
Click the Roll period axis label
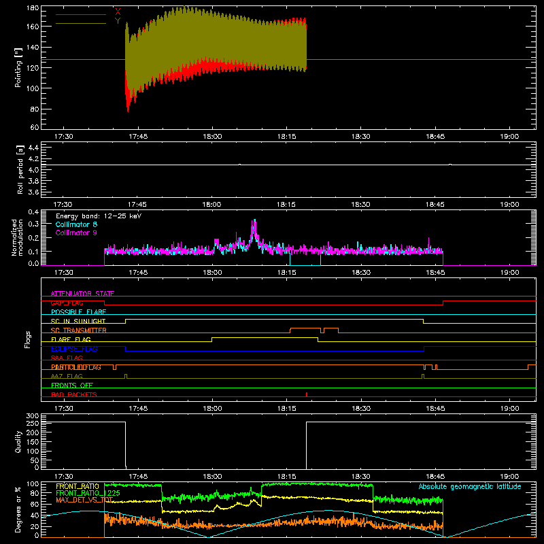point(20,169)
